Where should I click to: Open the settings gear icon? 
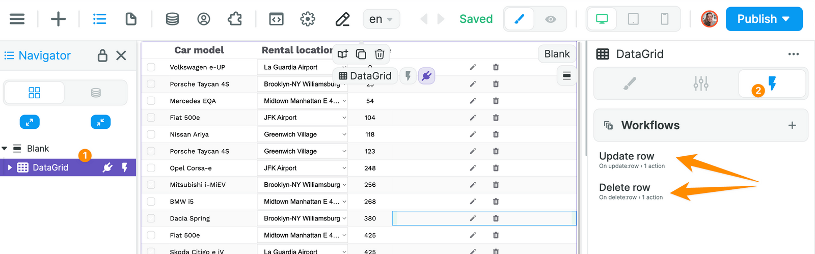click(x=308, y=19)
